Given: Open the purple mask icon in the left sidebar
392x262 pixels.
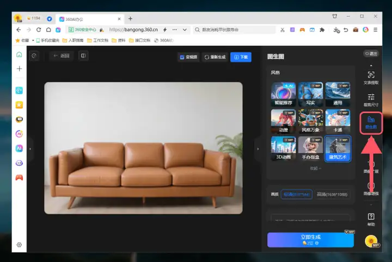Looking at the screenshot, I should [x=19, y=163].
